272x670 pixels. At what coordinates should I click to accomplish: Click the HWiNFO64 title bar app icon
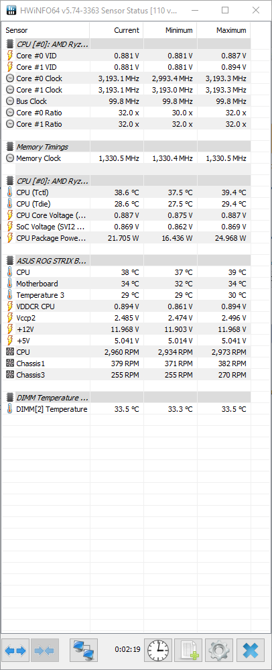coord(11,10)
